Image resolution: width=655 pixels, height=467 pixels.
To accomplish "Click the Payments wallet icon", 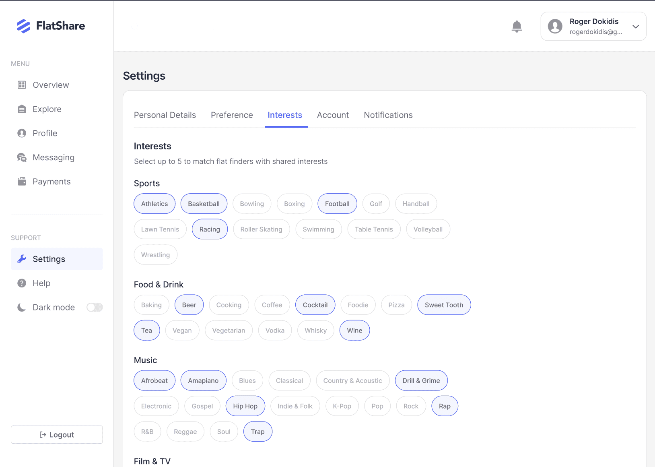I will 22,182.
